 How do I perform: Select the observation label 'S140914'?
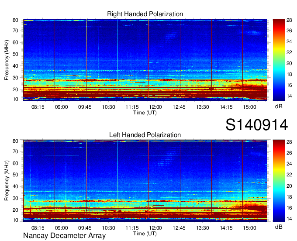pos(257,125)
